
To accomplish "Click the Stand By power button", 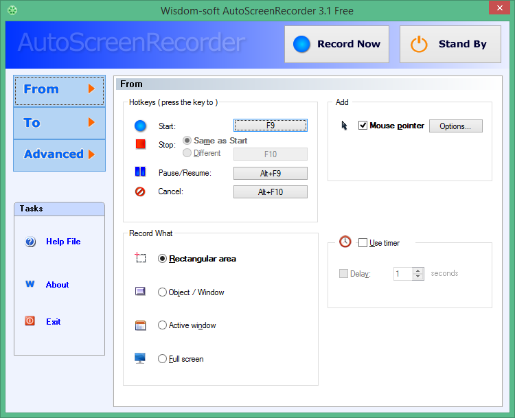I will point(450,44).
